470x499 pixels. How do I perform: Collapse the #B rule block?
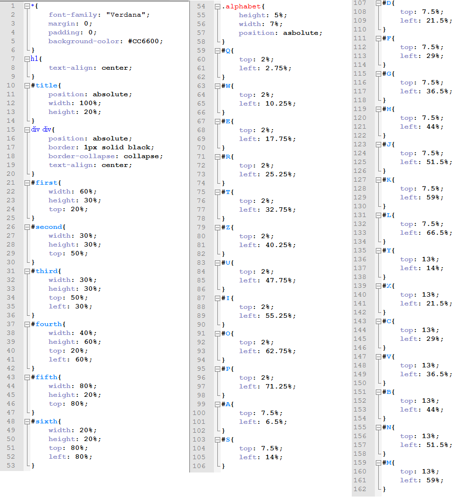tap(378, 392)
